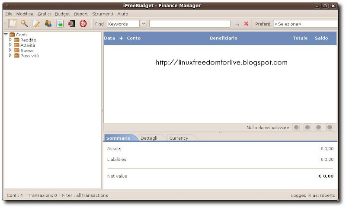Open the Report menu

click(81, 14)
